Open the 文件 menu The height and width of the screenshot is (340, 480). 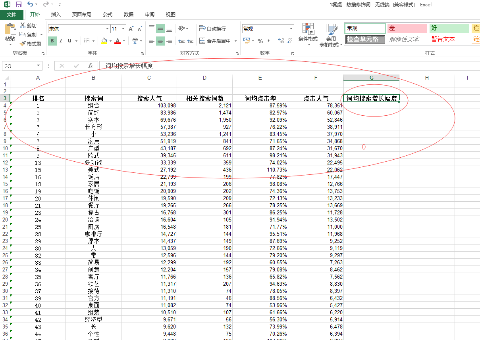(12, 14)
